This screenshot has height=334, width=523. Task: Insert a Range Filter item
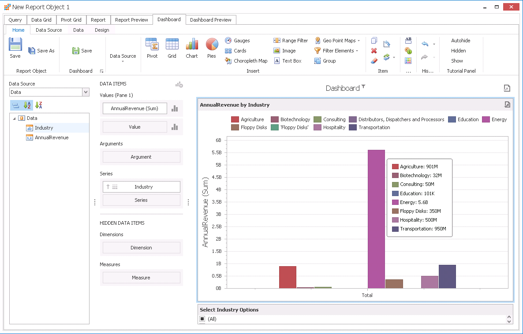(x=291, y=41)
